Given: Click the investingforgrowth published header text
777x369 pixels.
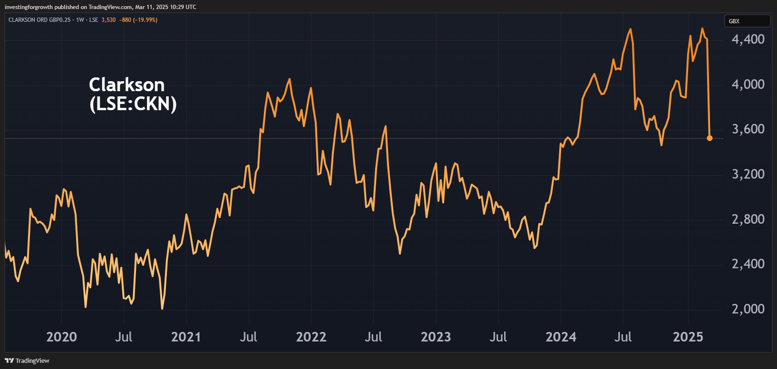Looking at the screenshot, I should [100, 7].
